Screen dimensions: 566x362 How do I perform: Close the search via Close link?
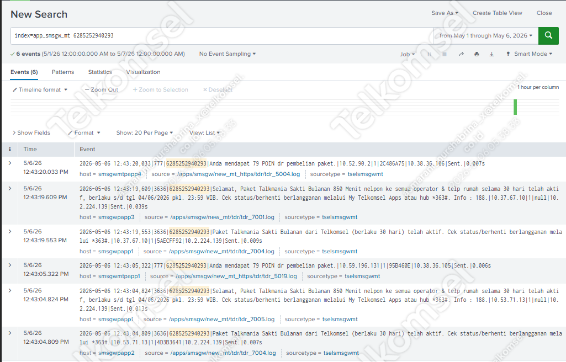click(x=544, y=13)
